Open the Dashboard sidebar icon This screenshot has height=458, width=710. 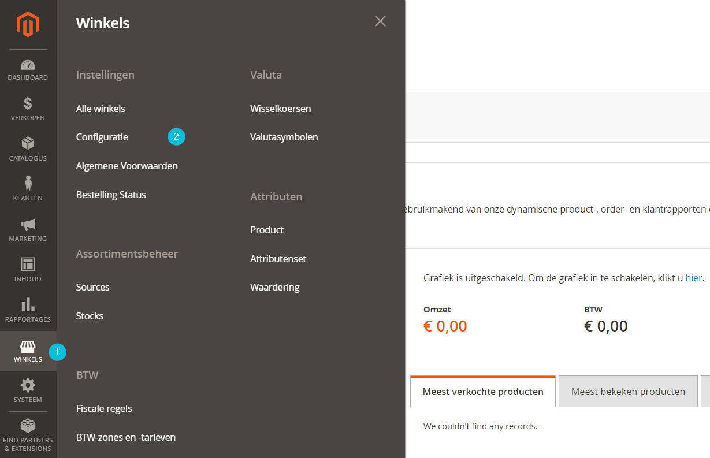click(x=28, y=65)
